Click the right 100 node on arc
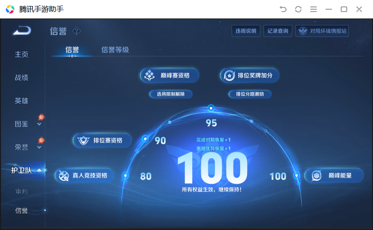 296,176
